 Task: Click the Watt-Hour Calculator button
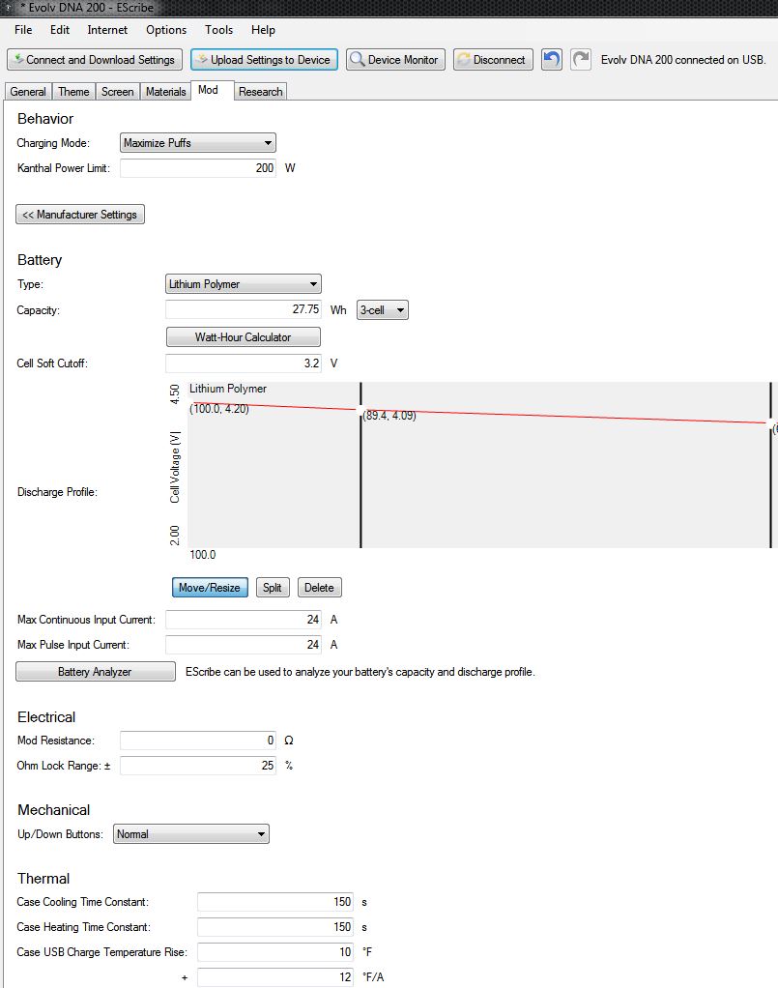pyautogui.click(x=243, y=337)
